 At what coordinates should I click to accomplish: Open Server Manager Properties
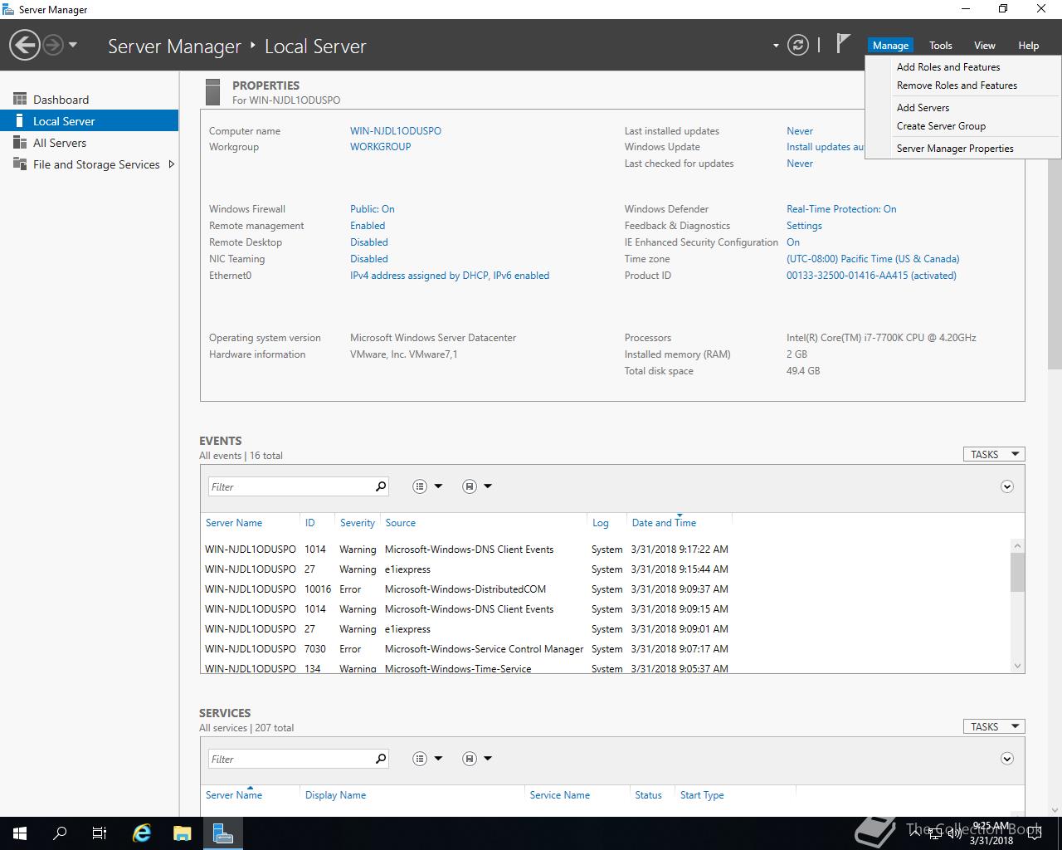click(955, 149)
